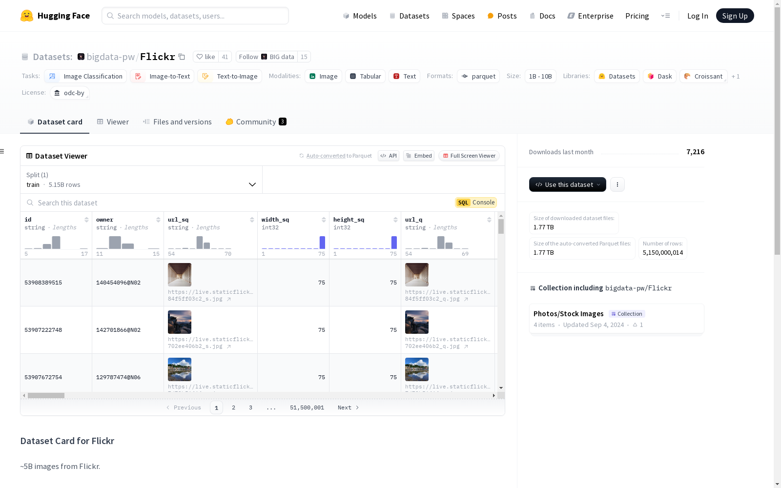Open url_sq thumbnail in row 53907222748
The height and width of the screenshot is (488, 781).
point(180,322)
